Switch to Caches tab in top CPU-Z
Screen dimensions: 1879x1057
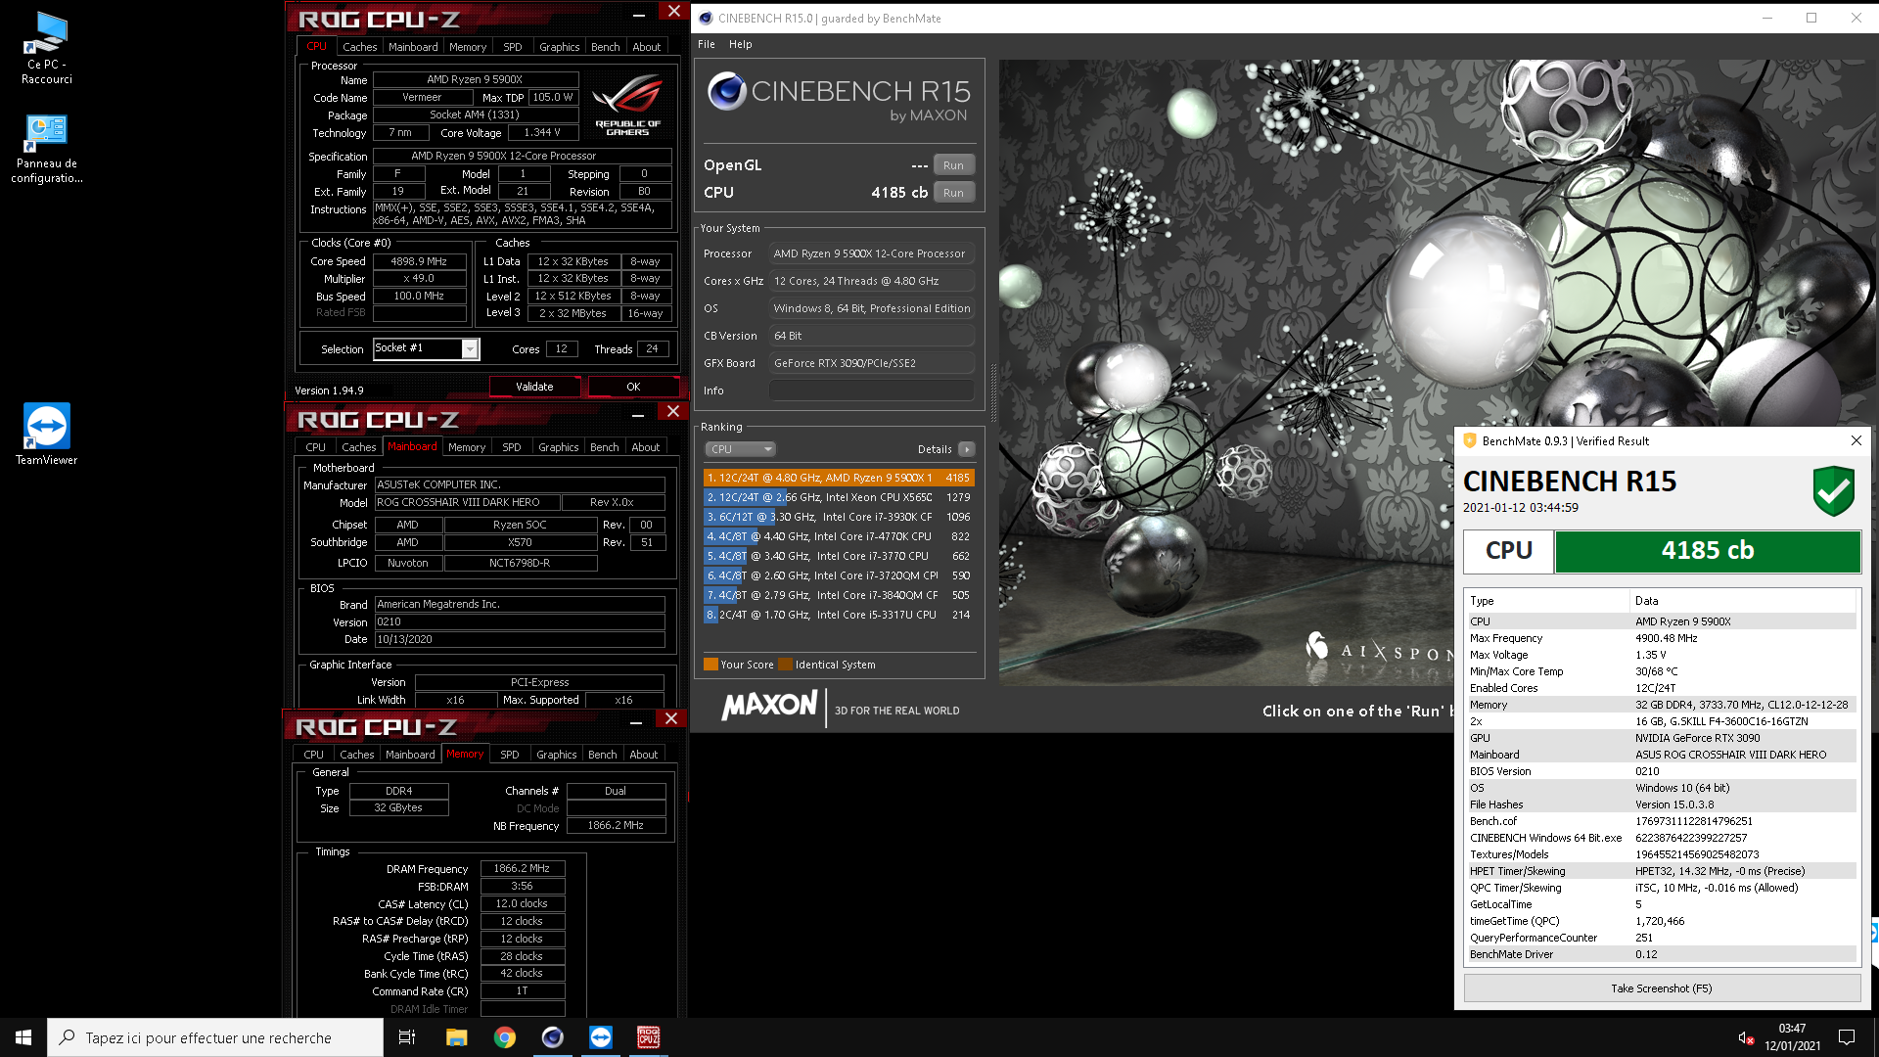(359, 47)
